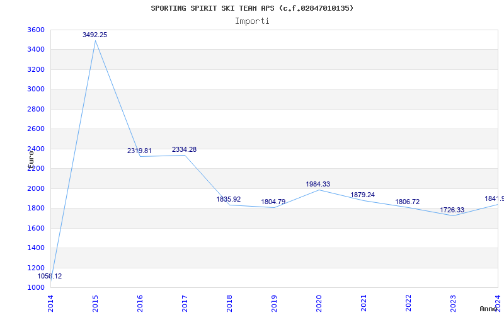Click the 2018 x-axis year label
The image size is (504, 315).
229,303
